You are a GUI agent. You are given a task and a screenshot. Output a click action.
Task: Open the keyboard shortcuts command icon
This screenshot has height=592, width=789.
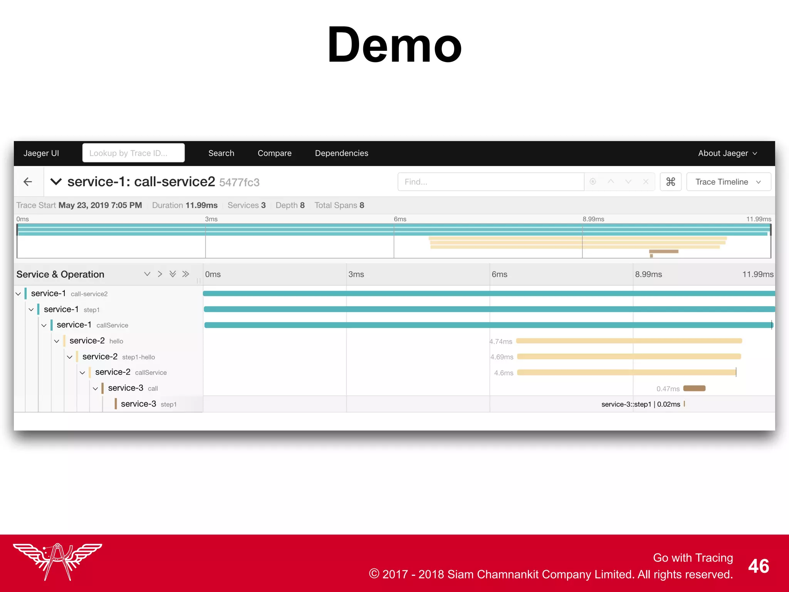pos(670,182)
